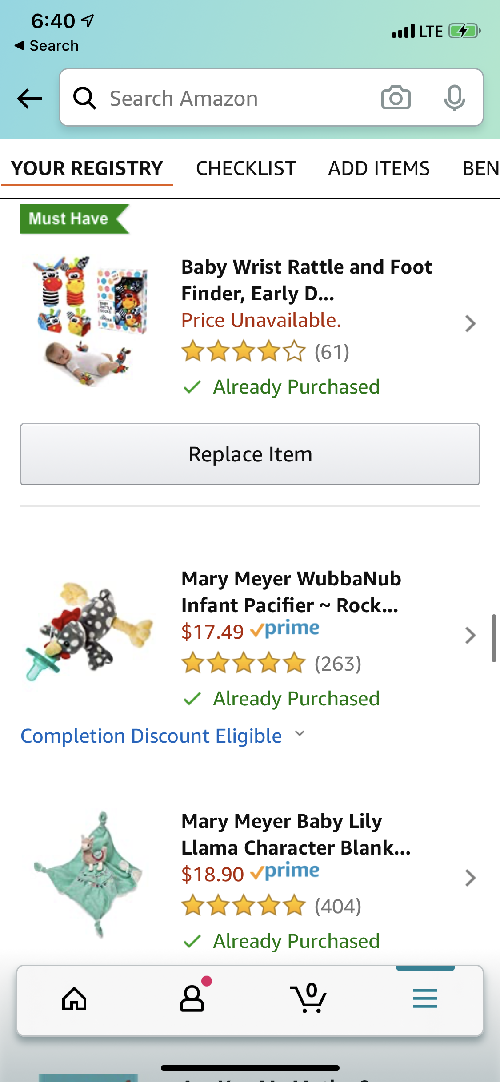Viewport: 500px width, 1082px height.
Task: Tap the right-side scrollbar handle
Action: pyautogui.click(x=493, y=638)
